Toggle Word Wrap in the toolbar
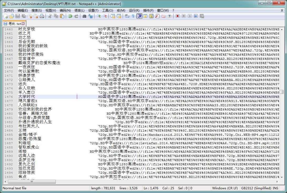Viewport: 287px width, 193px height. point(127,16)
